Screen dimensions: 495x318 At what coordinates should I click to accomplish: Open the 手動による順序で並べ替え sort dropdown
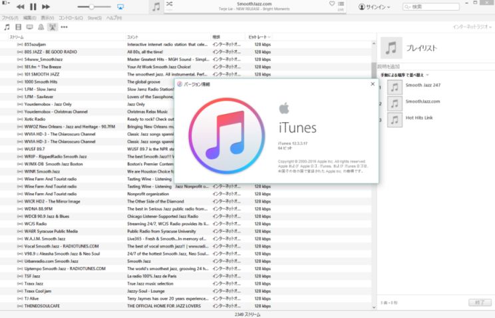[x=405, y=75]
